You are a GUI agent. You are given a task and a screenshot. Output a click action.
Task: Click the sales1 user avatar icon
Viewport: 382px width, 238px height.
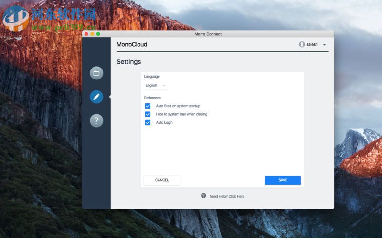[302, 44]
